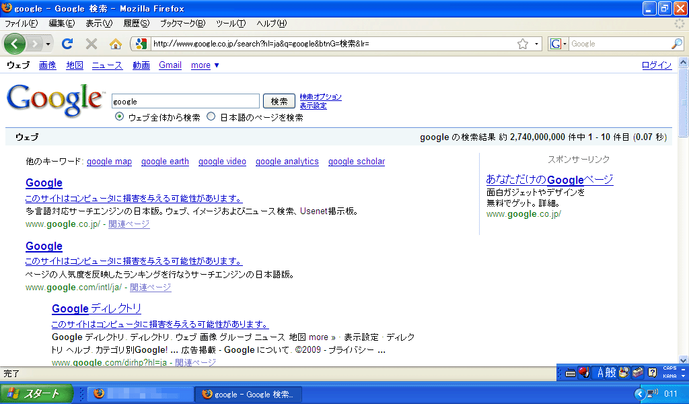Open the ファイル(F) menu
The height and width of the screenshot is (404, 689).
click(x=21, y=24)
